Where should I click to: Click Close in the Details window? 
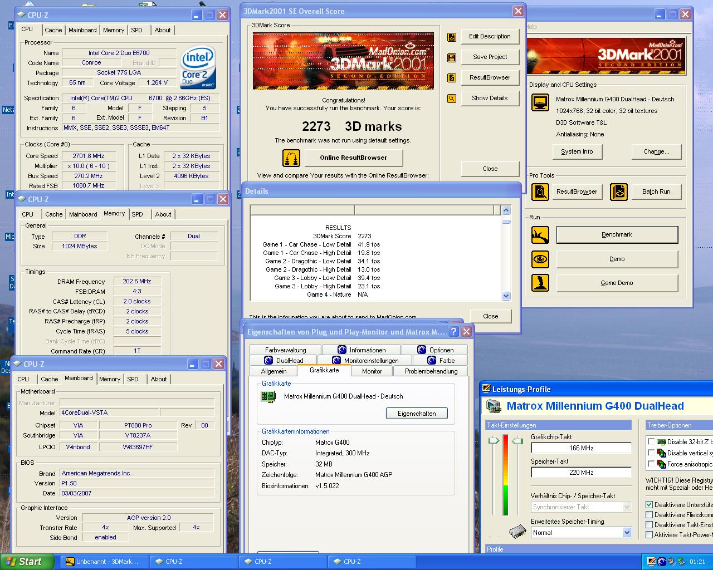pyautogui.click(x=490, y=316)
